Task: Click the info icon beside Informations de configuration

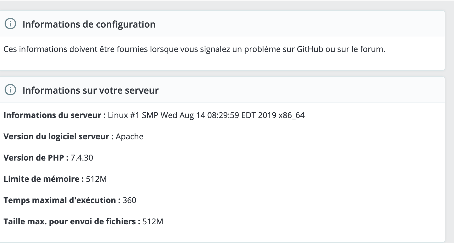Action: point(10,24)
